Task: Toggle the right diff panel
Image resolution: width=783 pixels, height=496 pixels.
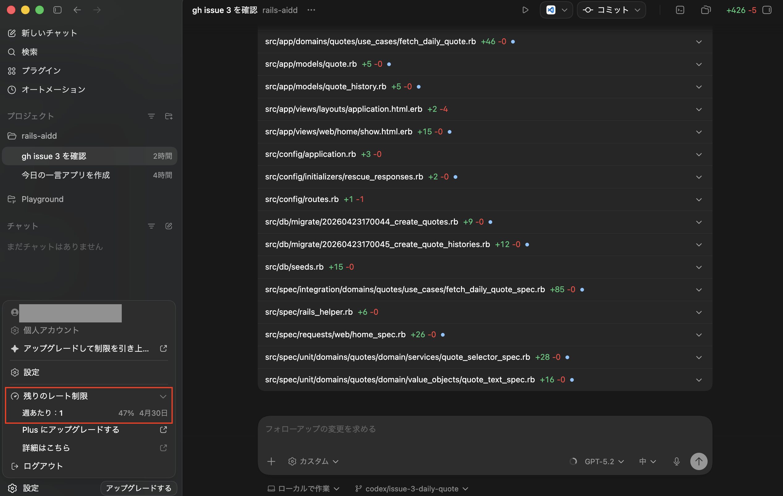Action: click(767, 10)
